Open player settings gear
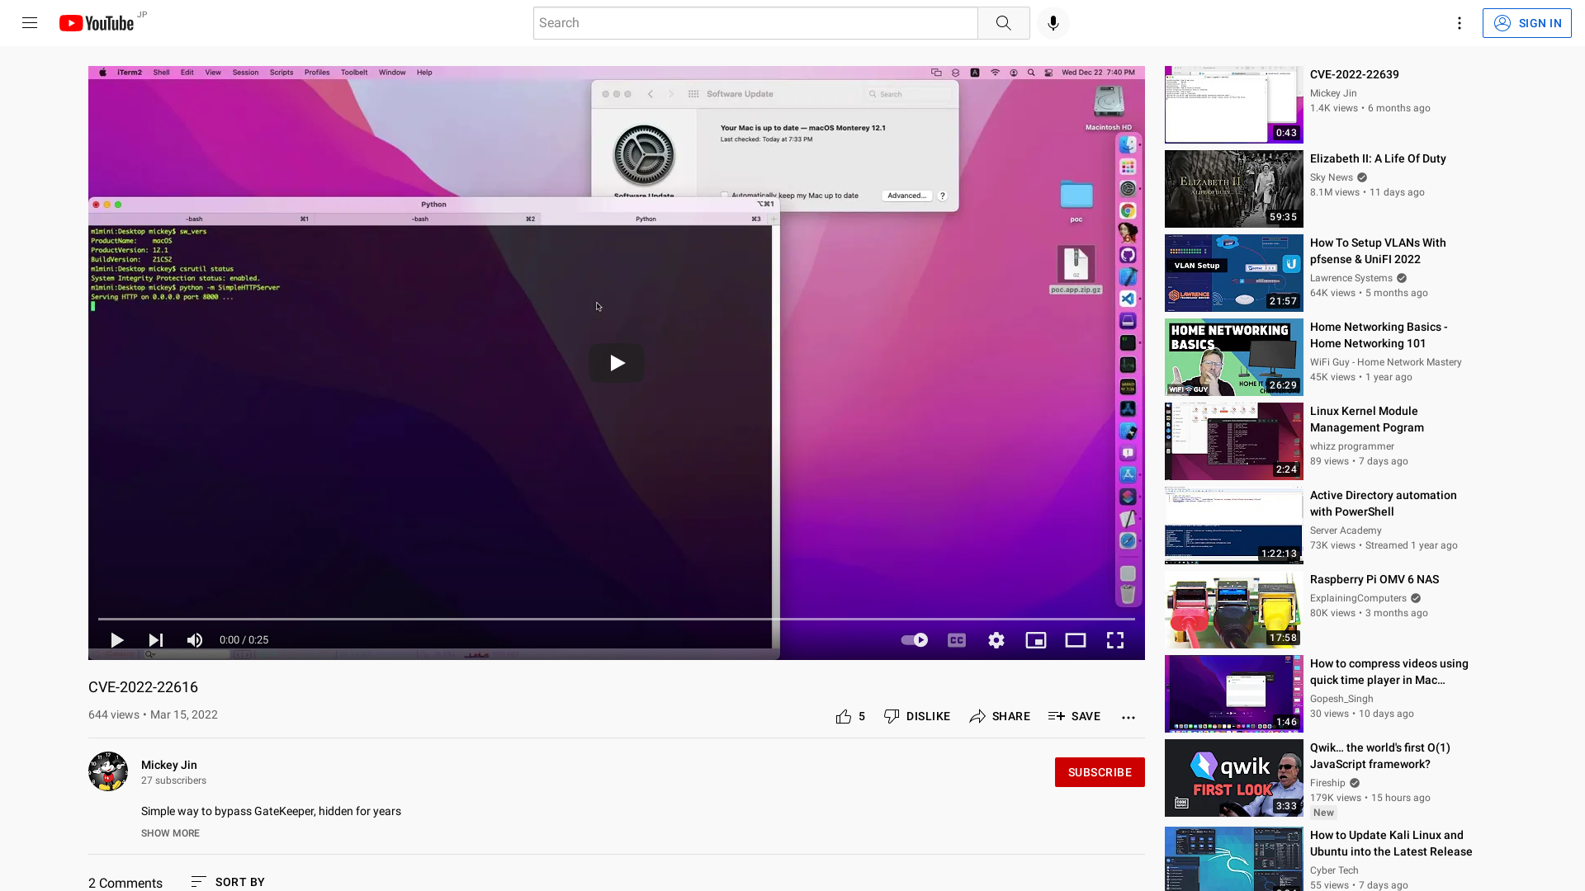This screenshot has height=891, width=1585. tap(996, 640)
